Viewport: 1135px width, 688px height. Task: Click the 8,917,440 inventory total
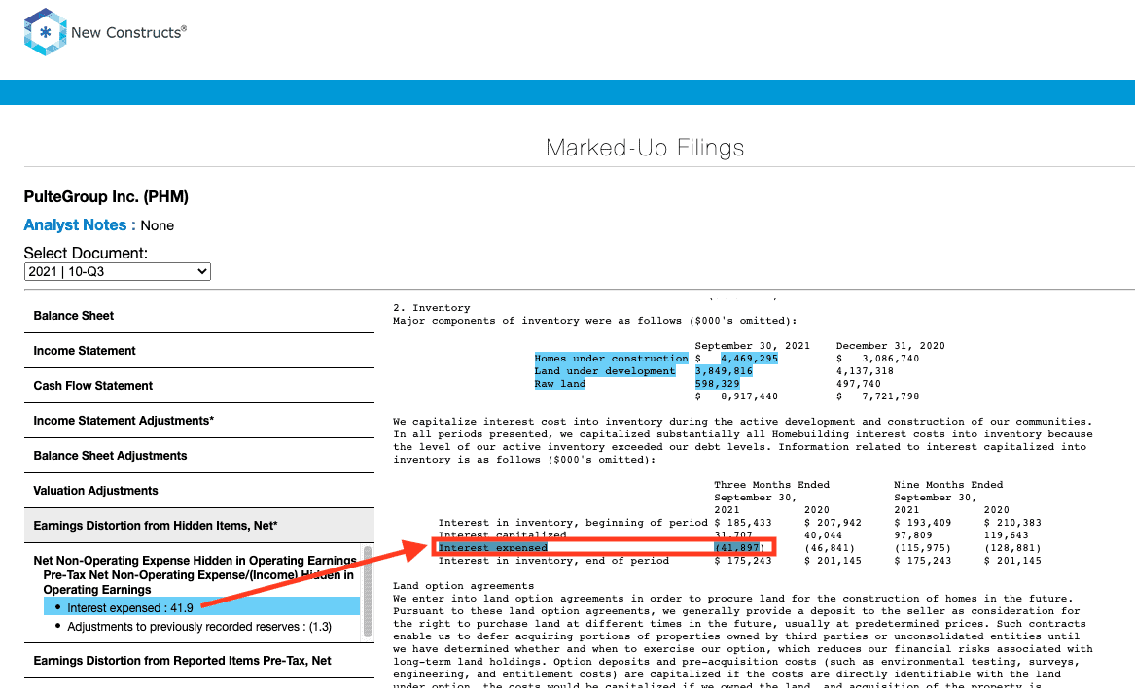(x=749, y=396)
